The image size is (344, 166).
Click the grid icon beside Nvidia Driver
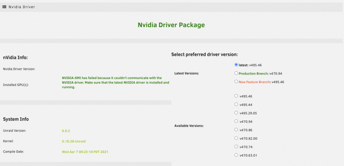click(x=4, y=7)
